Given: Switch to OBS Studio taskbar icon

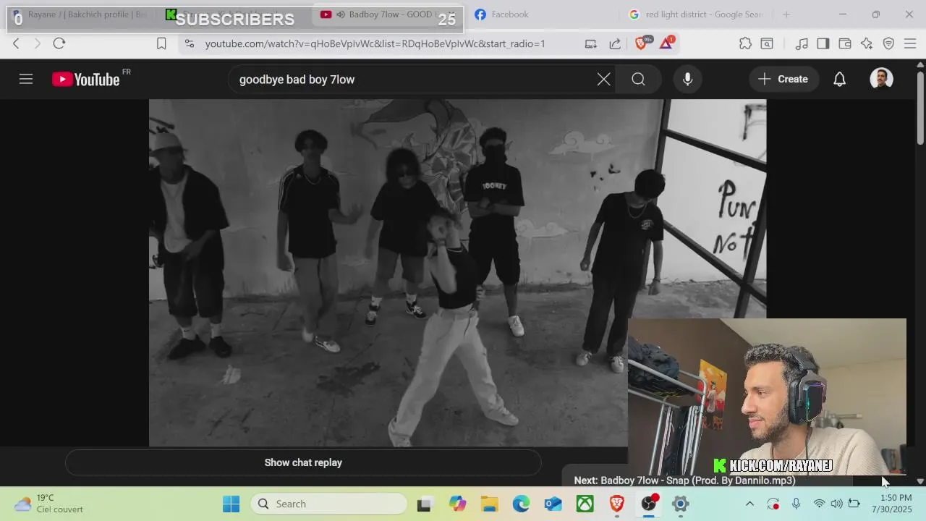Looking at the screenshot, I should point(649,504).
